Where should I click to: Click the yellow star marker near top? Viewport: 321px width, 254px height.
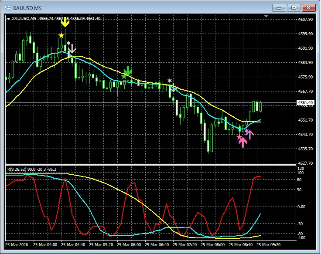(61, 36)
